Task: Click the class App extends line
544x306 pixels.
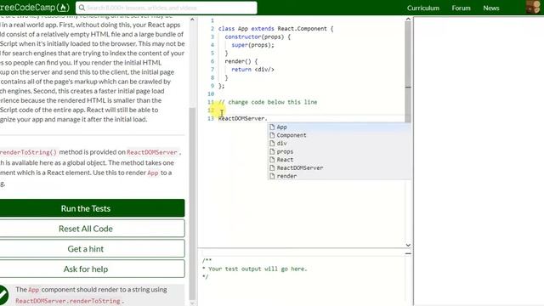Action: click(x=275, y=29)
